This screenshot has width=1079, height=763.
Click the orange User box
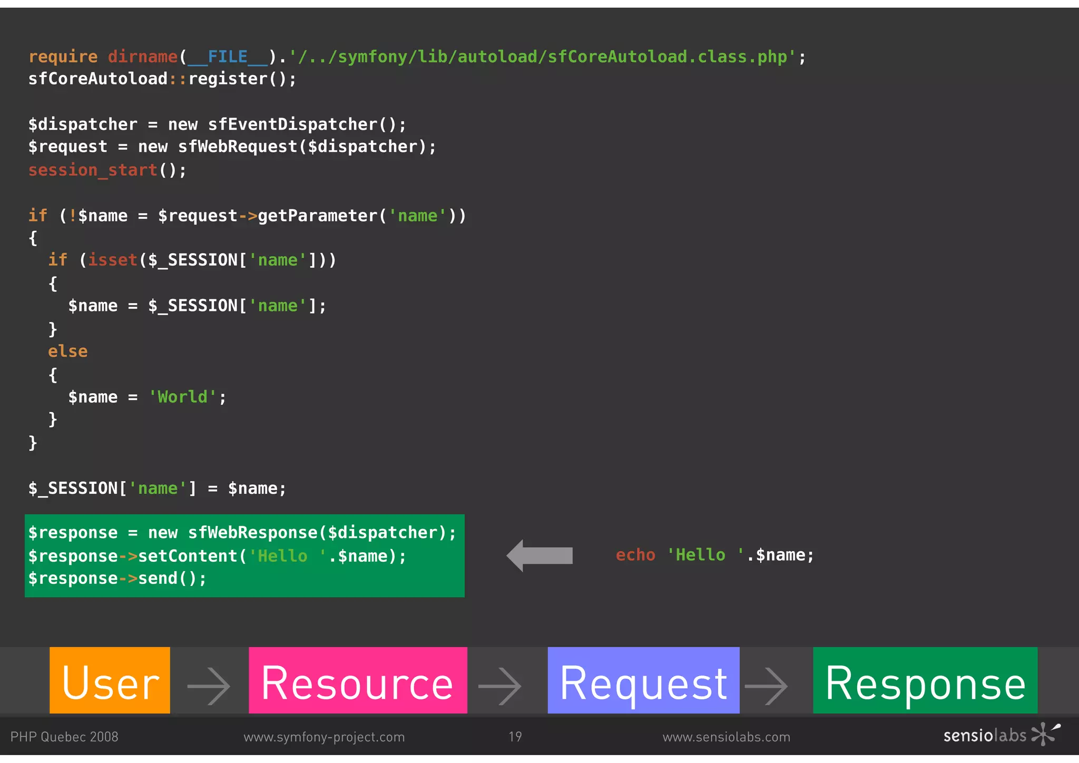(x=110, y=680)
